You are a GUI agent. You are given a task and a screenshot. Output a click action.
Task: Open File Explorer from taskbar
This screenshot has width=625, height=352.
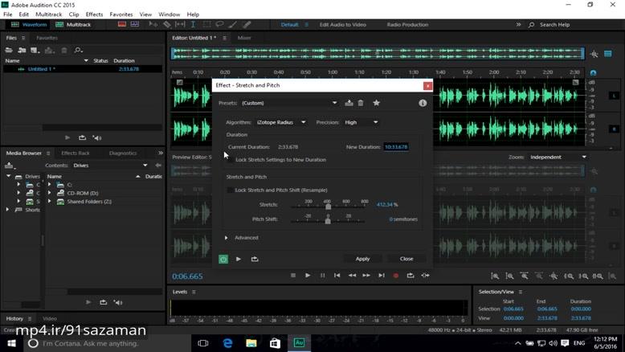251,343
